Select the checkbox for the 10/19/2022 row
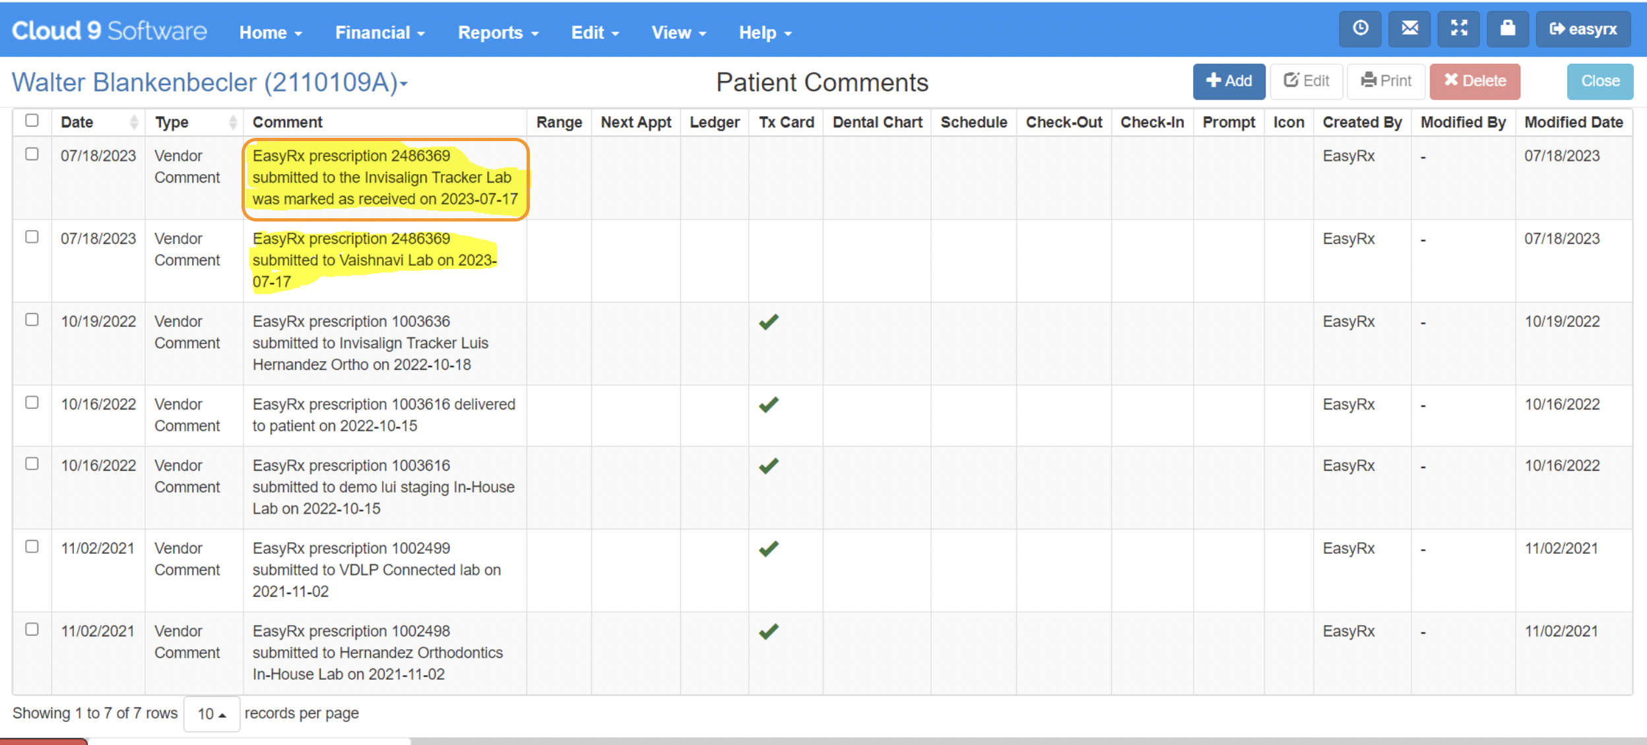 (x=32, y=320)
